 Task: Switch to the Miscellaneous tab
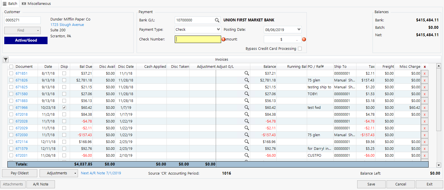(x=36, y=3)
